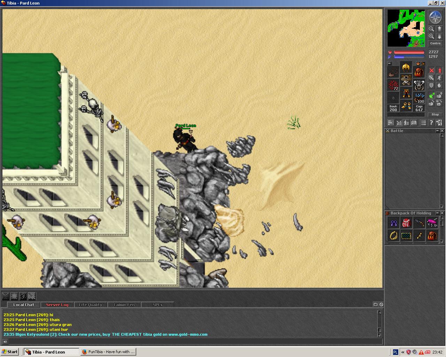Switch to the Server Log tab
The width and height of the screenshot is (446, 357).
(57, 305)
